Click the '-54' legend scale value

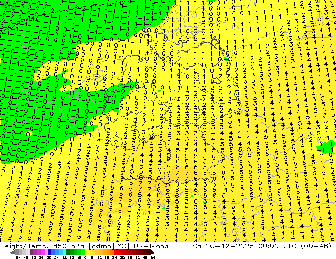[x=17, y=258]
